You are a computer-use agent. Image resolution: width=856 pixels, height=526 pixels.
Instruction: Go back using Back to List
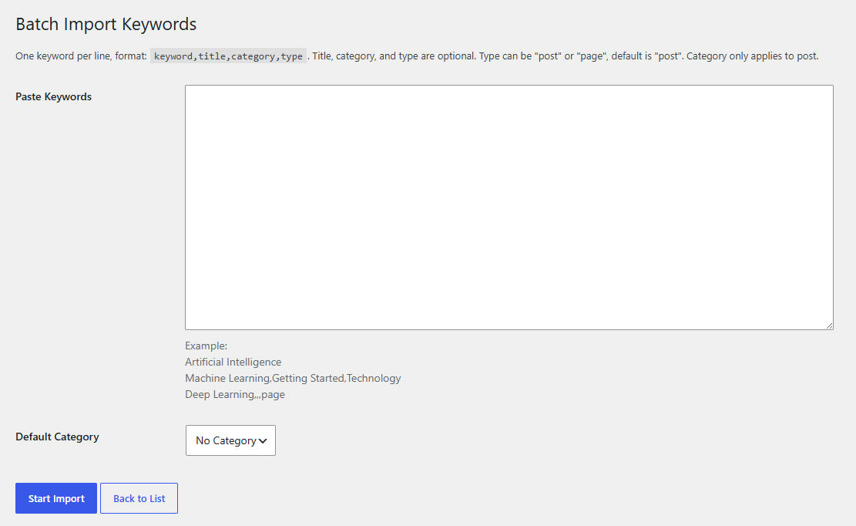point(139,498)
